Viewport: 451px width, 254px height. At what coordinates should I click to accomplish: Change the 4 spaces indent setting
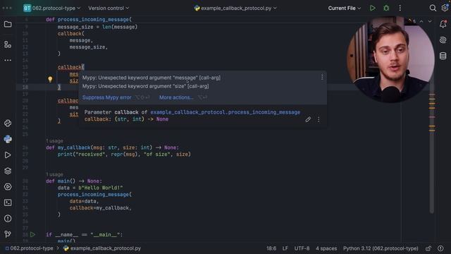(326, 248)
